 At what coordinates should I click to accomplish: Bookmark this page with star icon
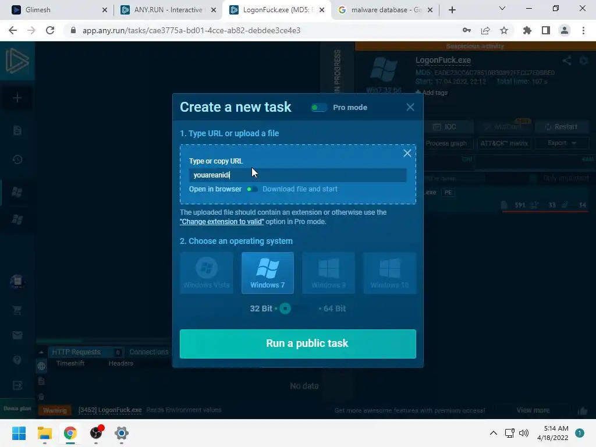tap(504, 30)
